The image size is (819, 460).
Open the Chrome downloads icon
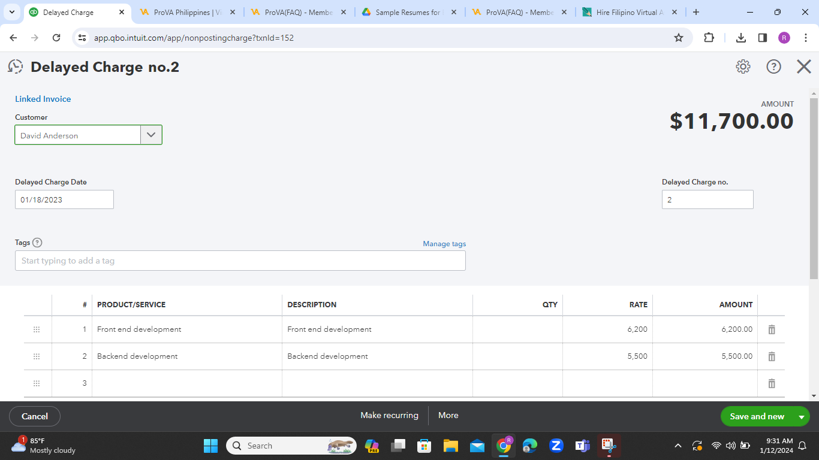741,38
